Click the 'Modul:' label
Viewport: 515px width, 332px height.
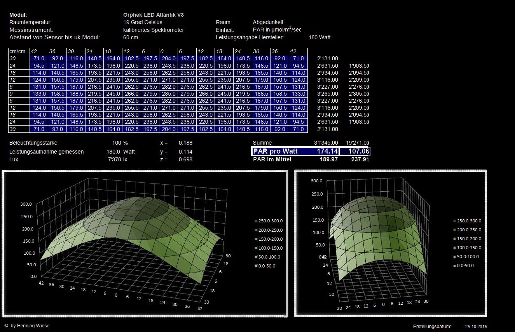[18, 15]
